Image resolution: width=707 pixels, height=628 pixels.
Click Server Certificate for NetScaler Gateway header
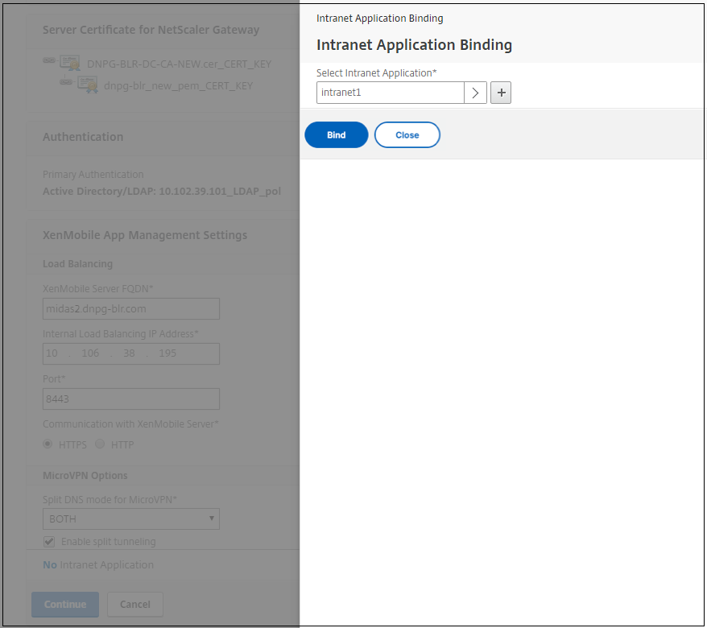click(x=151, y=30)
